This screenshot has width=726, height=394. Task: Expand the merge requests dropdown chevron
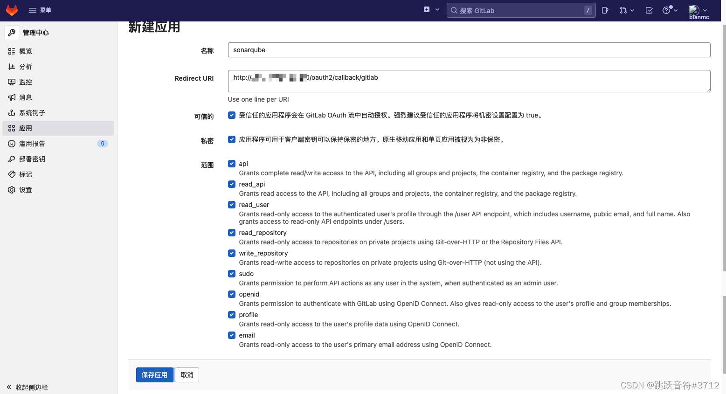(x=632, y=10)
